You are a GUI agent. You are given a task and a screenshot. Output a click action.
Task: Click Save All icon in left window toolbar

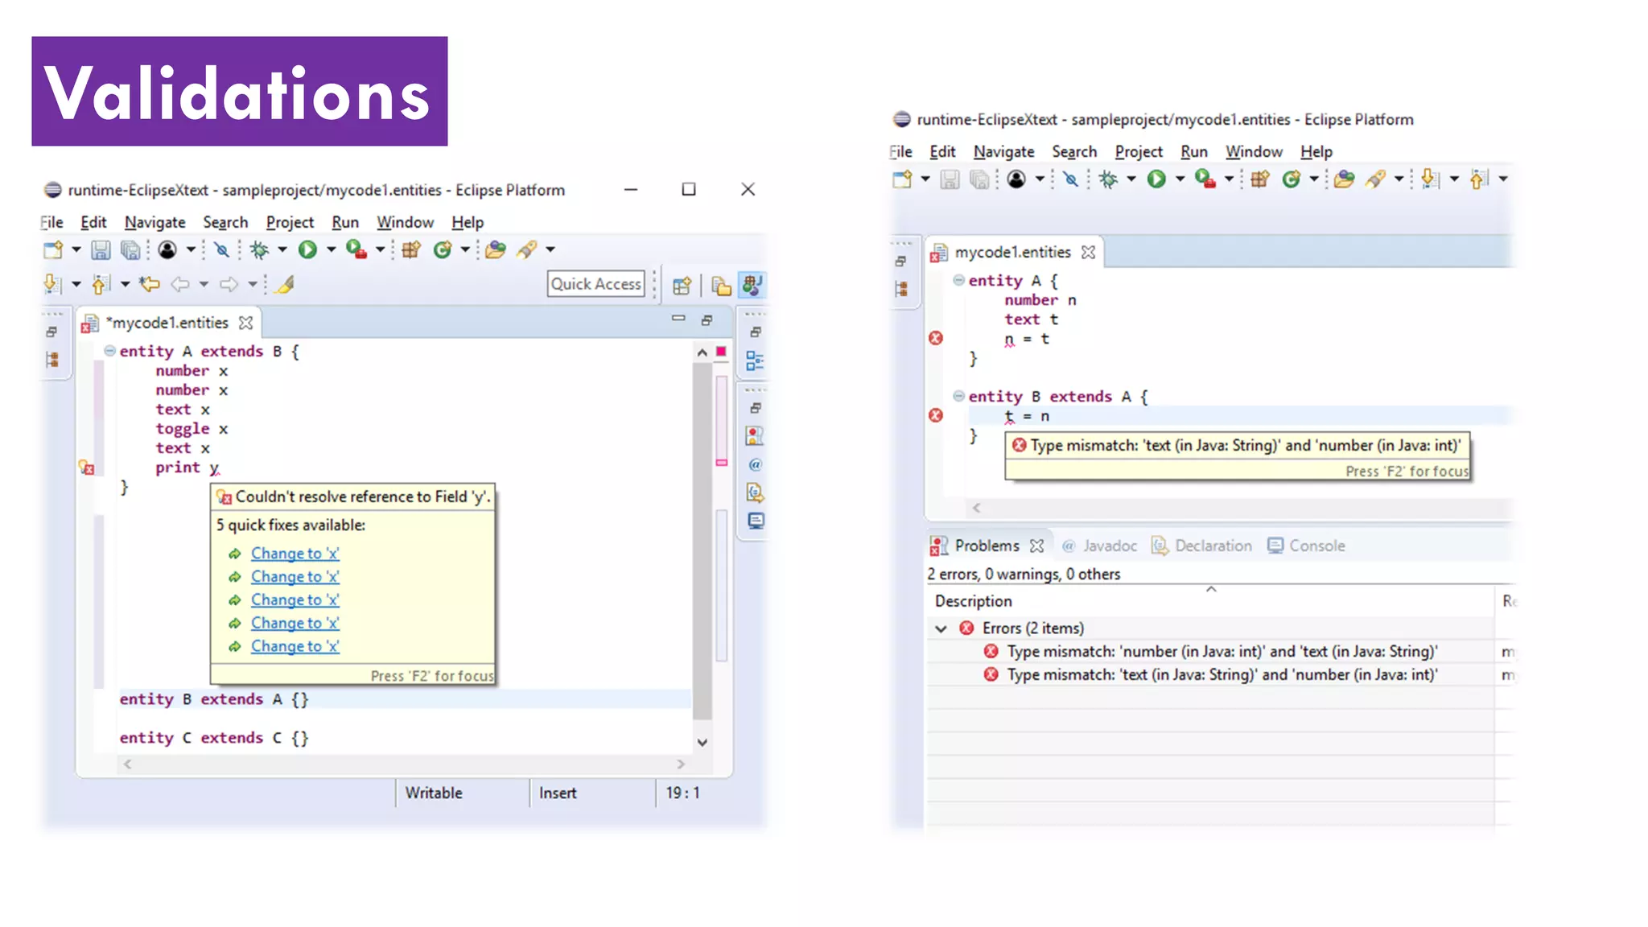click(x=130, y=250)
